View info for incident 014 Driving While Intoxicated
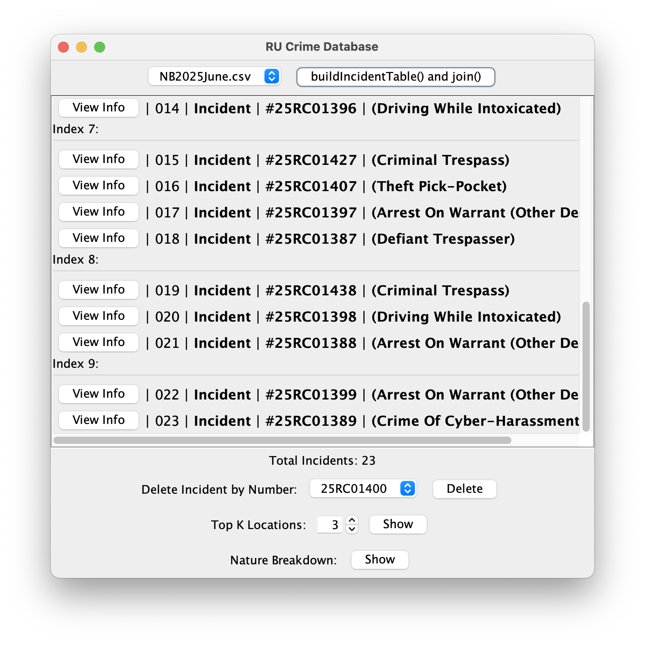Viewport: 645px width, 645px height. [99, 108]
